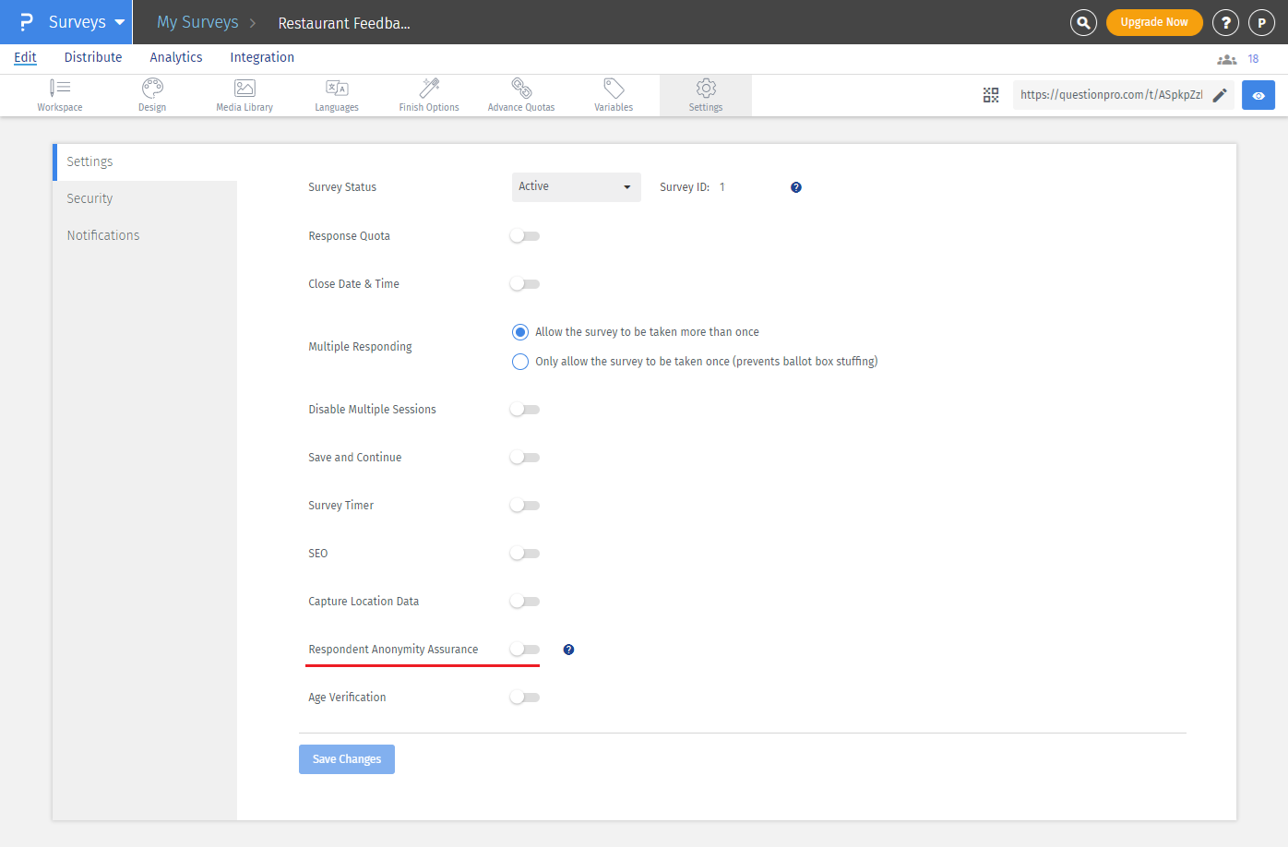The width and height of the screenshot is (1288, 847).
Task: Open the Media Library
Action: coord(244,94)
